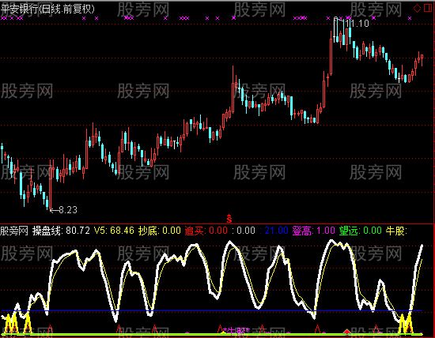Viewport: 435px width, 338px height.
Task: Click the magenta 牛股 marker in indicator pane
Action: [236, 331]
